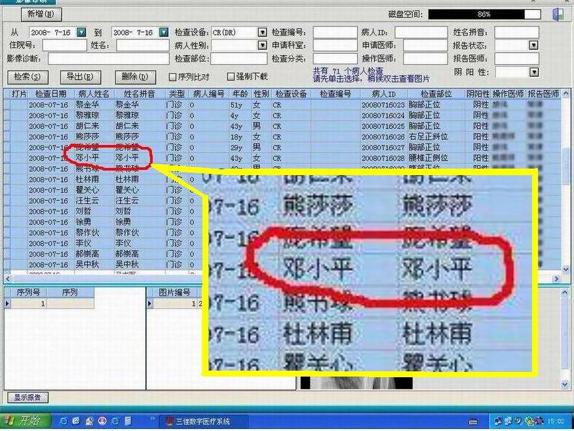Click the patient table horizontal scrollbar track
The image size is (574, 431).
click(x=106, y=279)
